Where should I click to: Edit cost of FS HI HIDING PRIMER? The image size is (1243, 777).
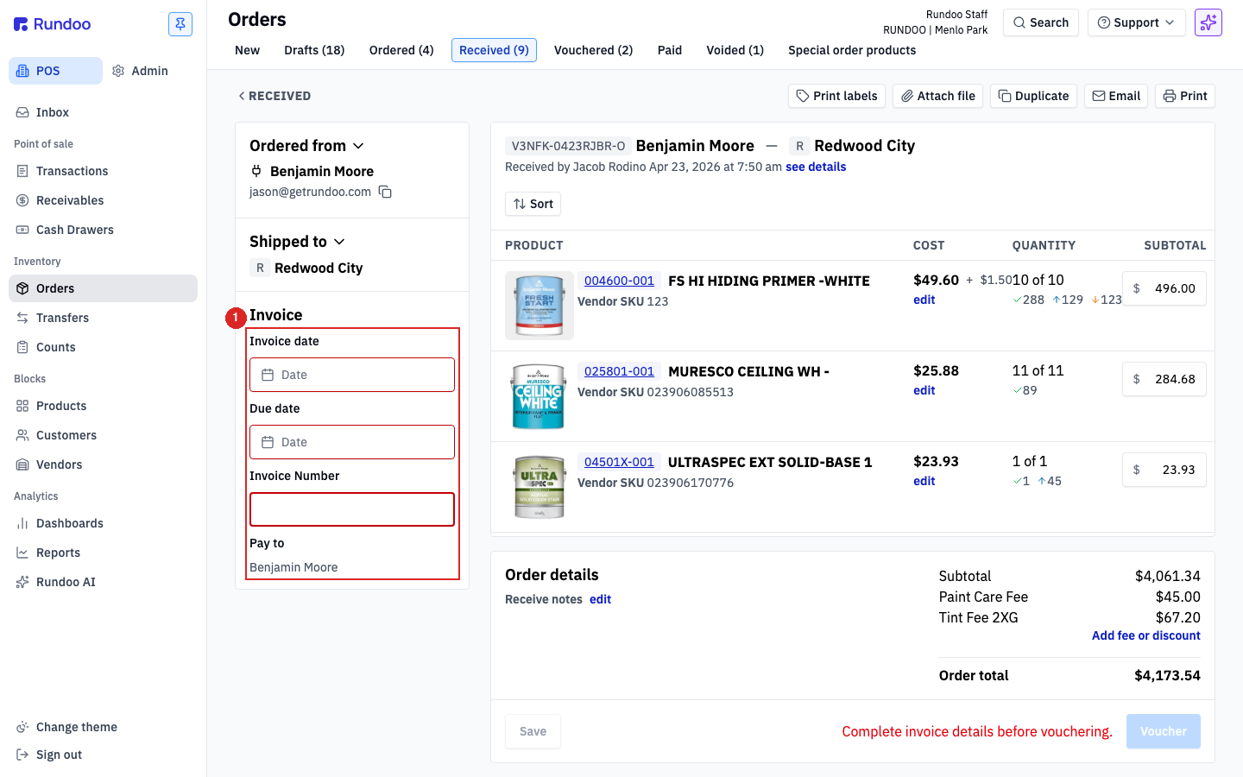(924, 300)
